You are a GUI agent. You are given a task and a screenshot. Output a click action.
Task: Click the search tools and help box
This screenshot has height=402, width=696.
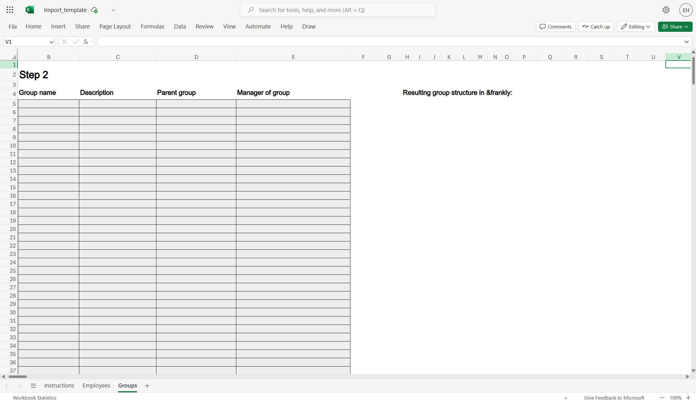tap(338, 10)
